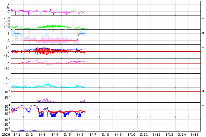The image size is (206, 137).
Task: Click the rt label beside red dashed line
Action: coord(203,106)
